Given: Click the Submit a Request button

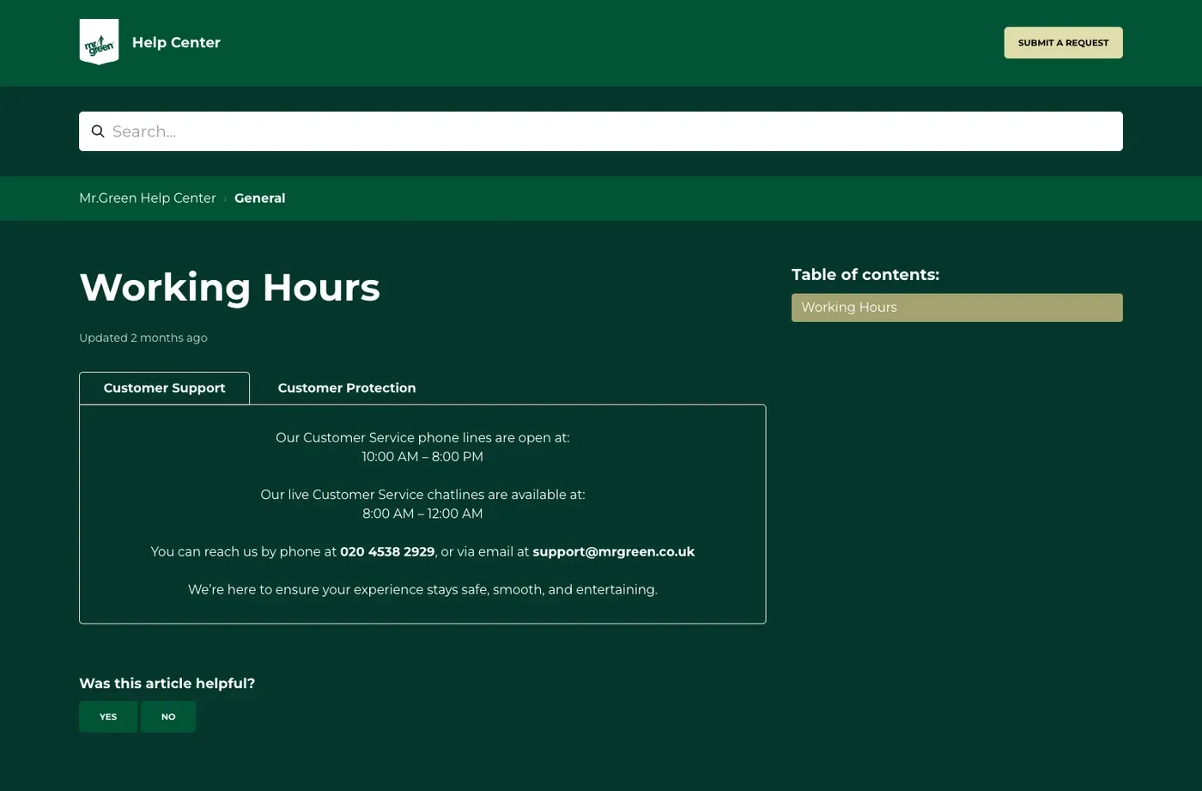Looking at the screenshot, I should (1063, 43).
